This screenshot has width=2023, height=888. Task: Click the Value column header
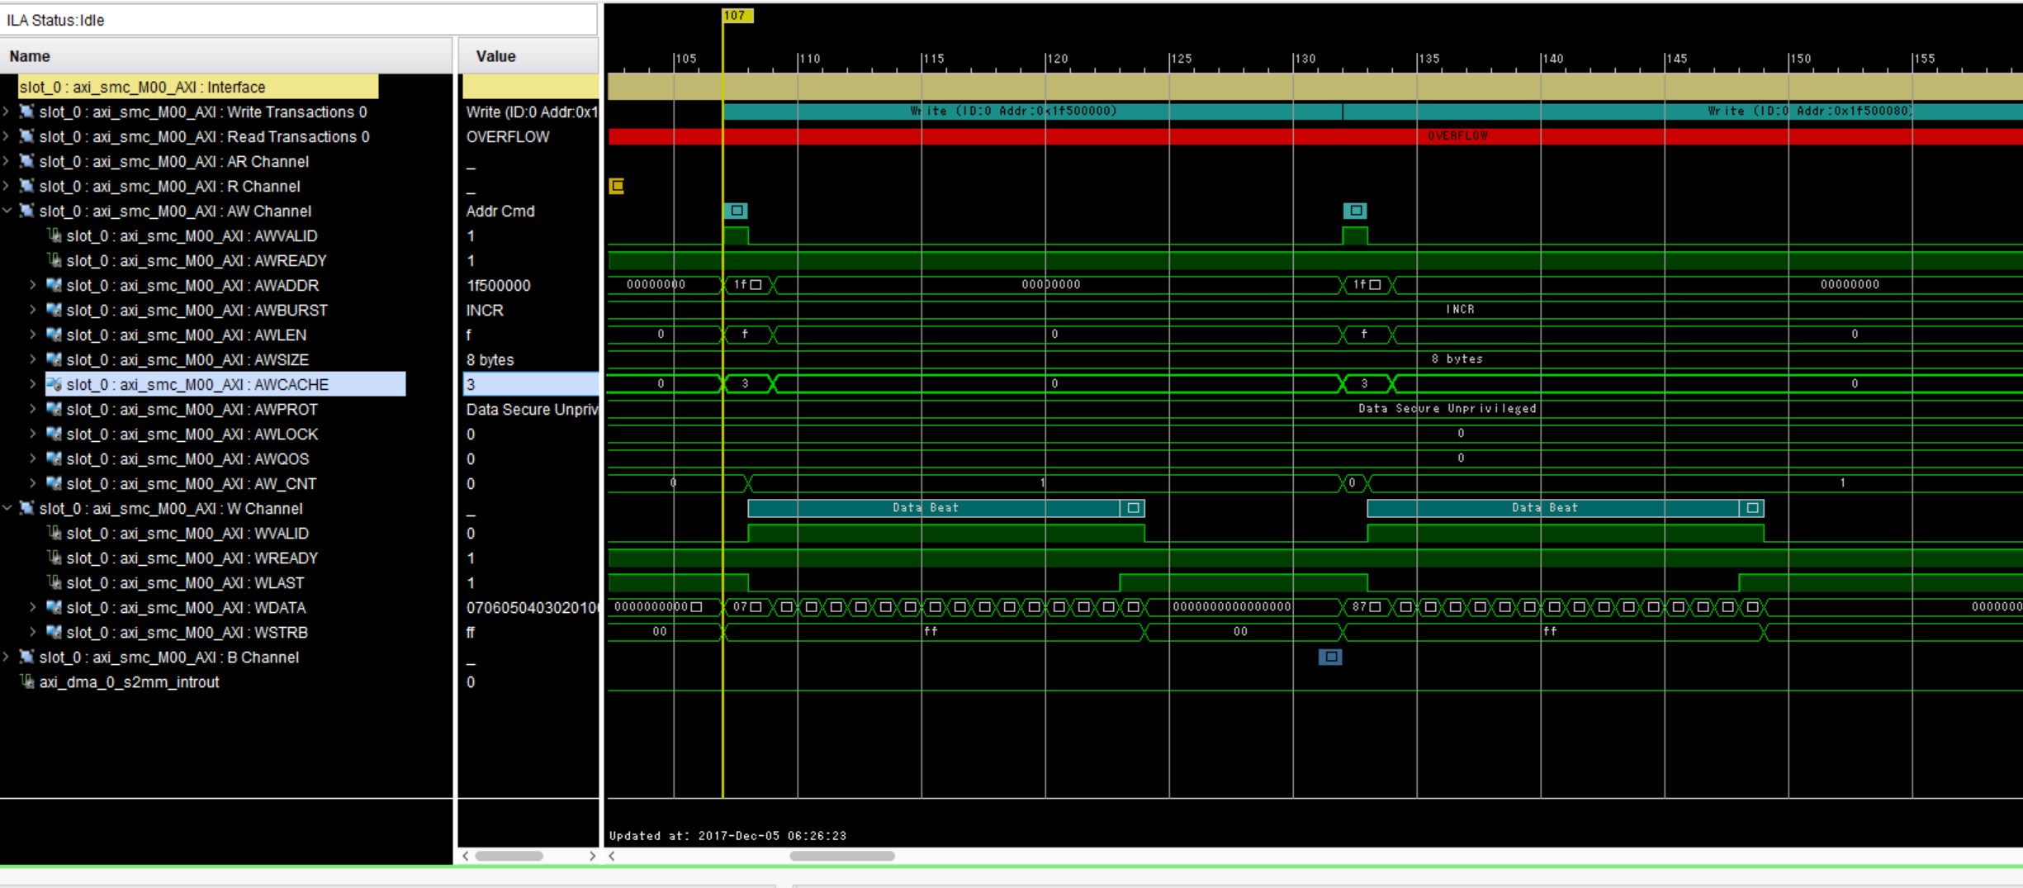[x=528, y=56]
